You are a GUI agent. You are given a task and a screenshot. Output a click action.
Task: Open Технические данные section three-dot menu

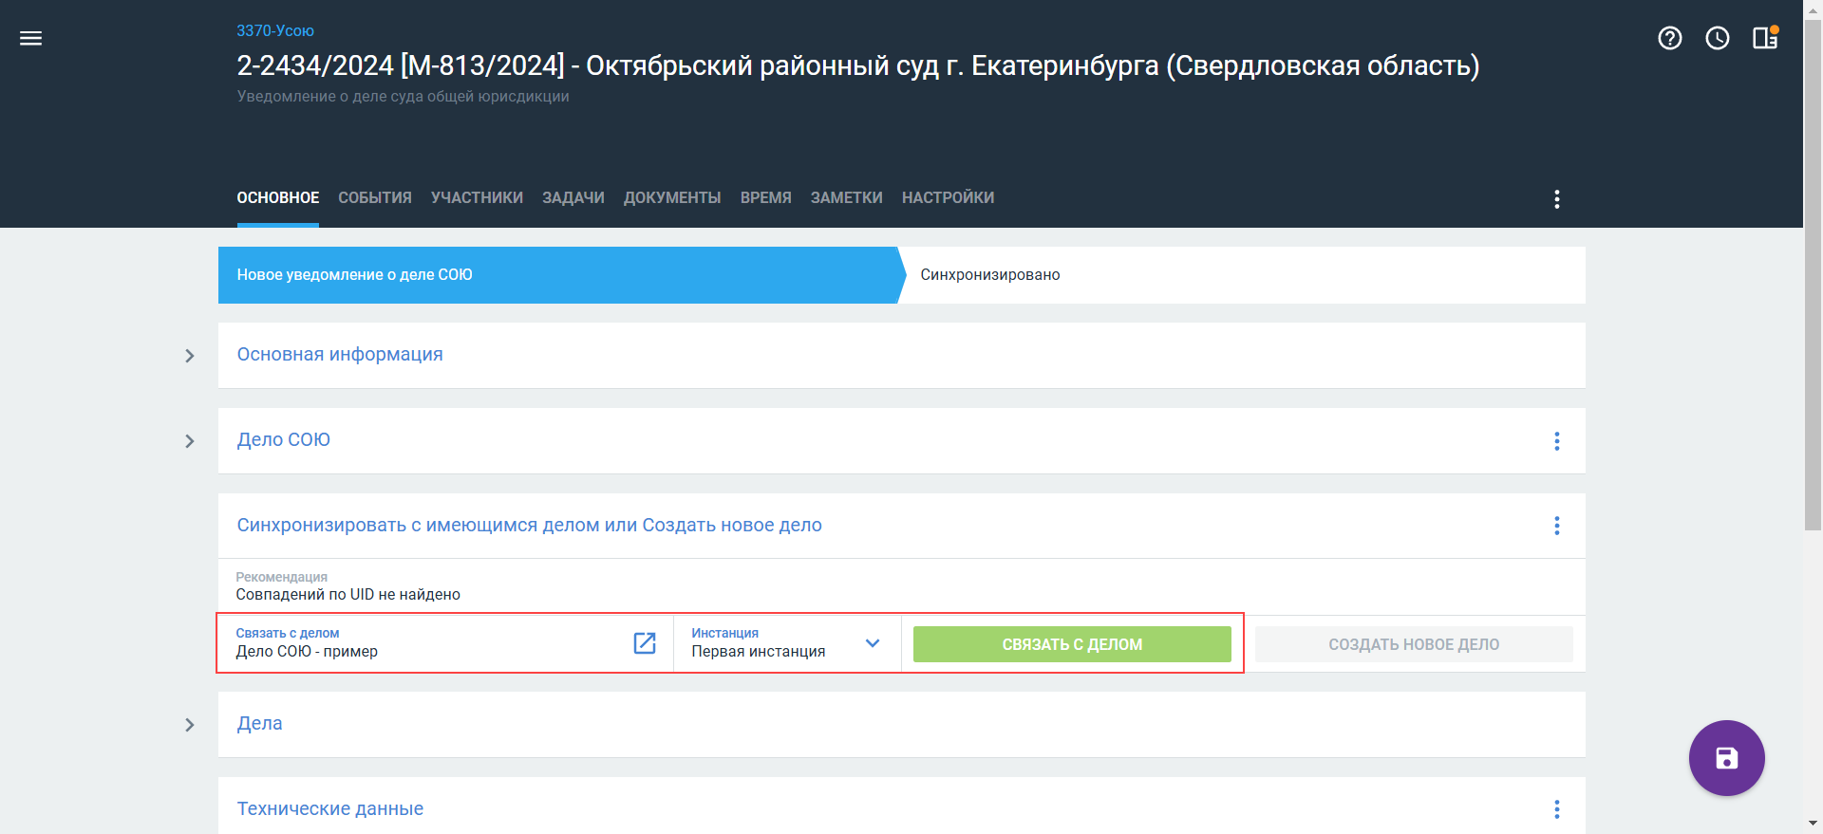pos(1556,809)
